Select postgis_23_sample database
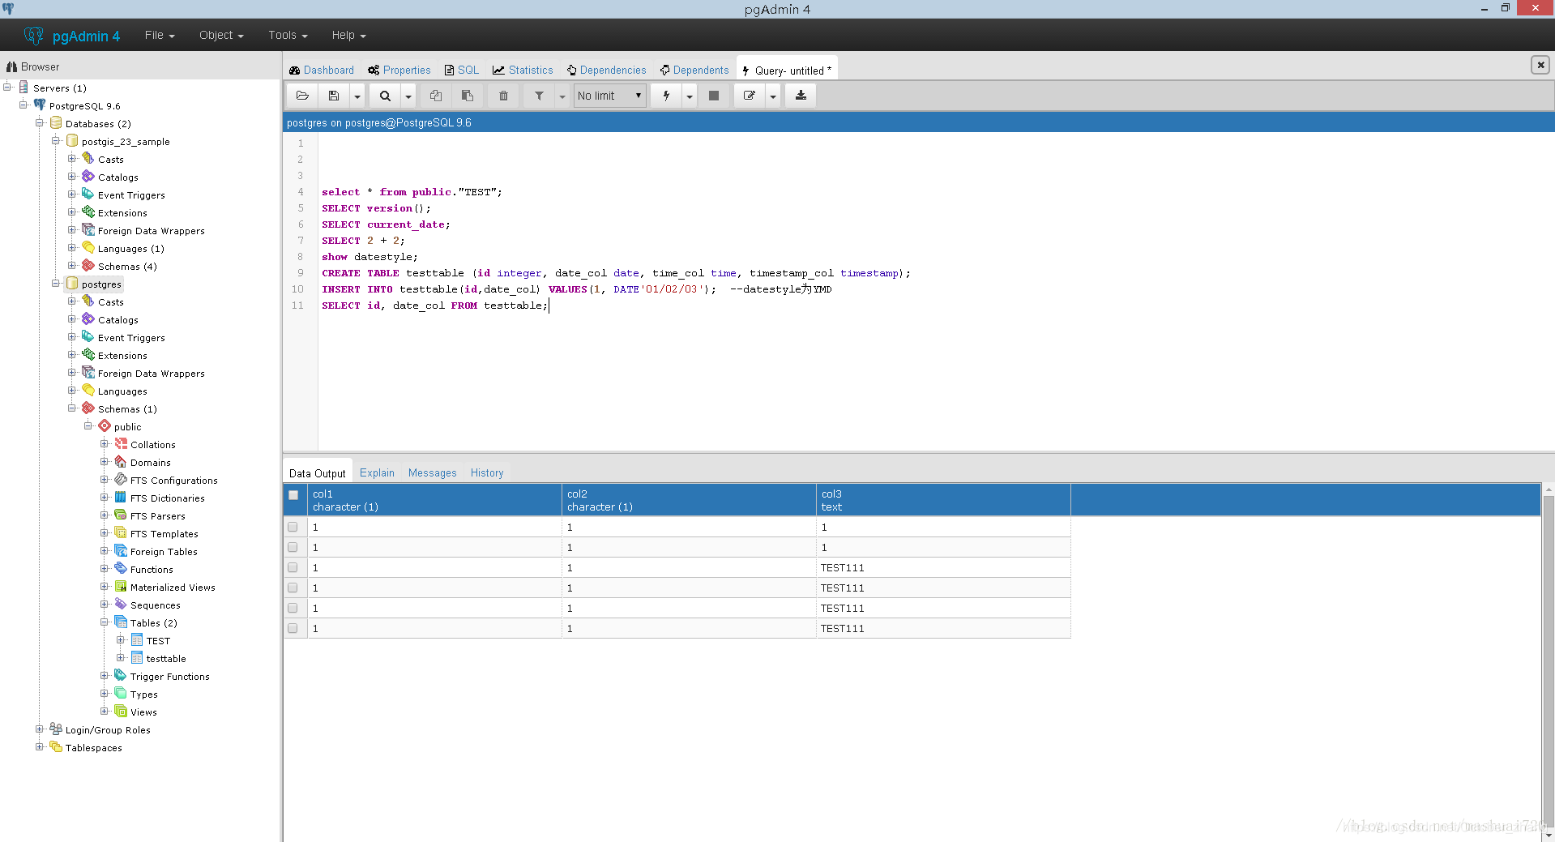Image resolution: width=1555 pixels, height=842 pixels. point(126,142)
